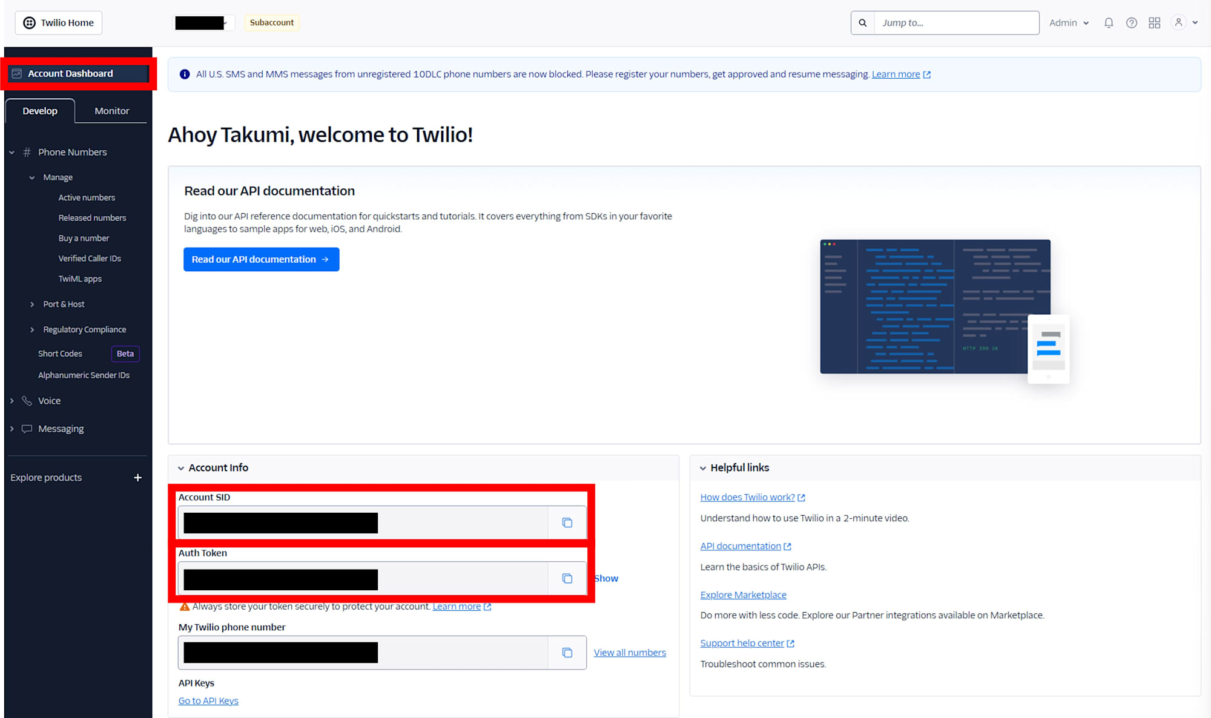Screen dimensions: 1211x718
Task: Open Short Codes
Action: pos(60,354)
